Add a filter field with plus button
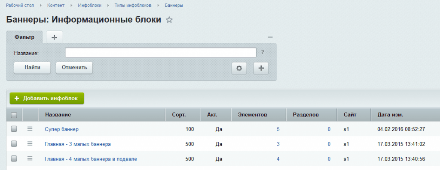Viewport: 440px width, 170px height. pyautogui.click(x=261, y=68)
